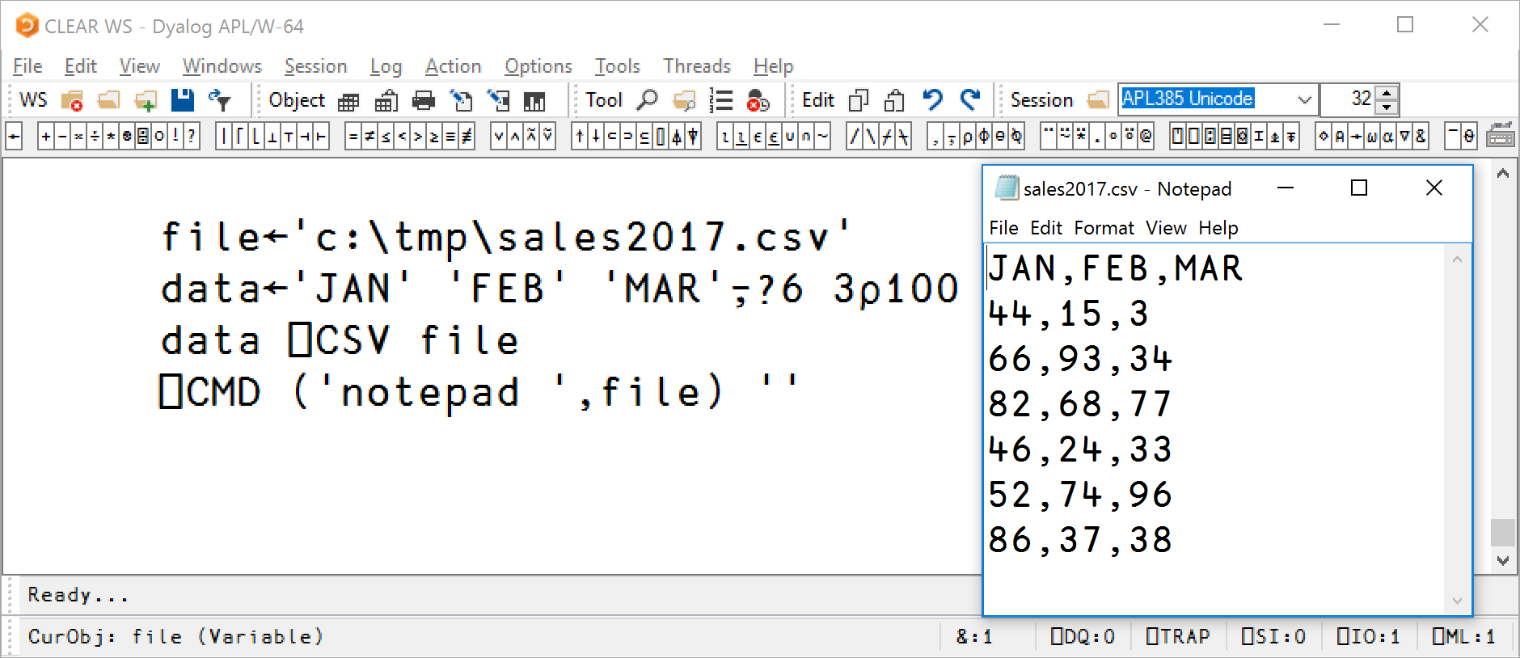The image size is (1520, 658).
Task: Click the Undo arrow icon
Action: coord(932,99)
